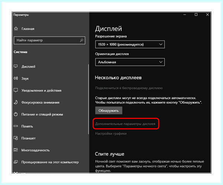Click the Параметры window title
The height and width of the screenshot is (185, 223).
pos(21,15)
